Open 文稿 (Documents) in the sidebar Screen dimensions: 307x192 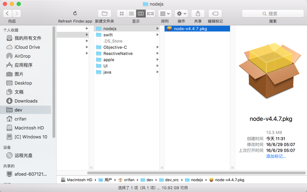pyautogui.click(x=26, y=92)
